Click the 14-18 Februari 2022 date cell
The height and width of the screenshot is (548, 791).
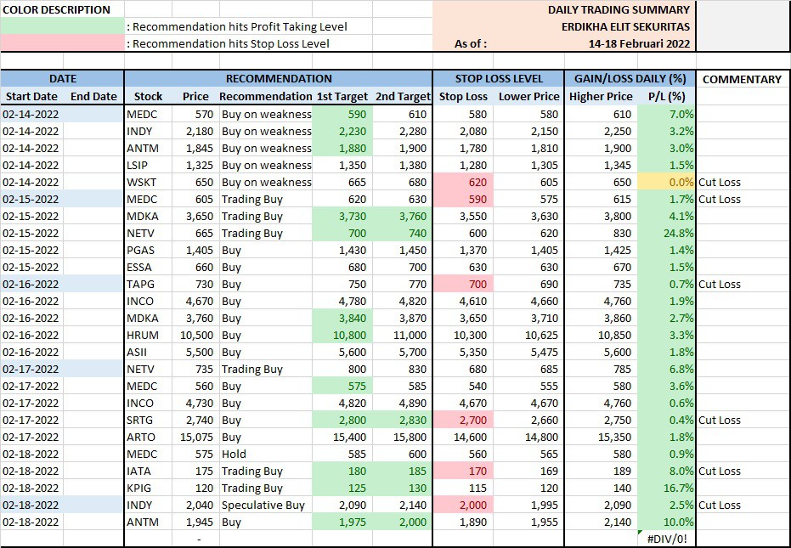click(639, 43)
